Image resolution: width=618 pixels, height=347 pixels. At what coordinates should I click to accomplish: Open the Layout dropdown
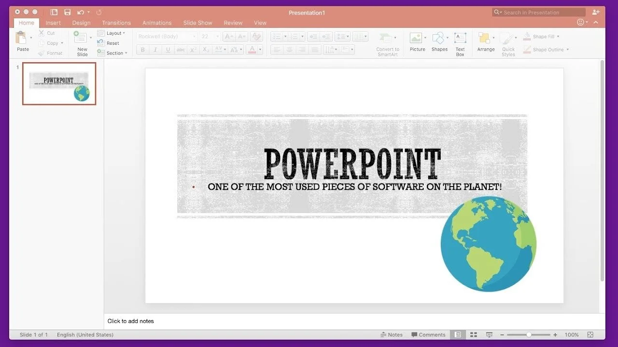coord(111,33)
